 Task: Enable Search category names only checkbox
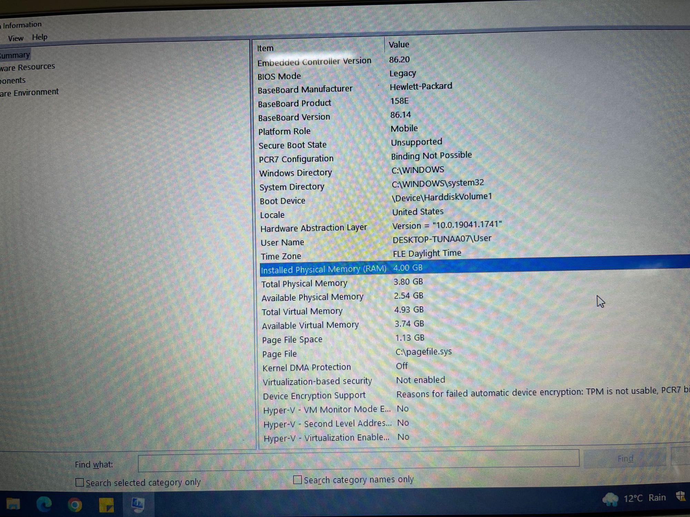297,480
